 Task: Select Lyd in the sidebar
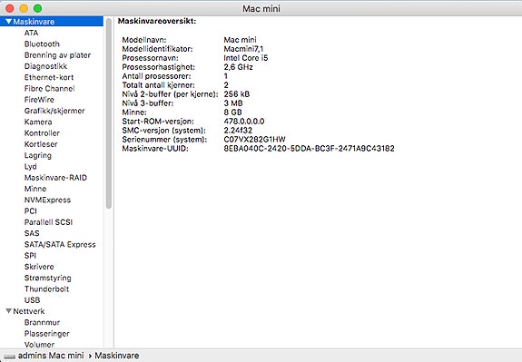(30, 167)
